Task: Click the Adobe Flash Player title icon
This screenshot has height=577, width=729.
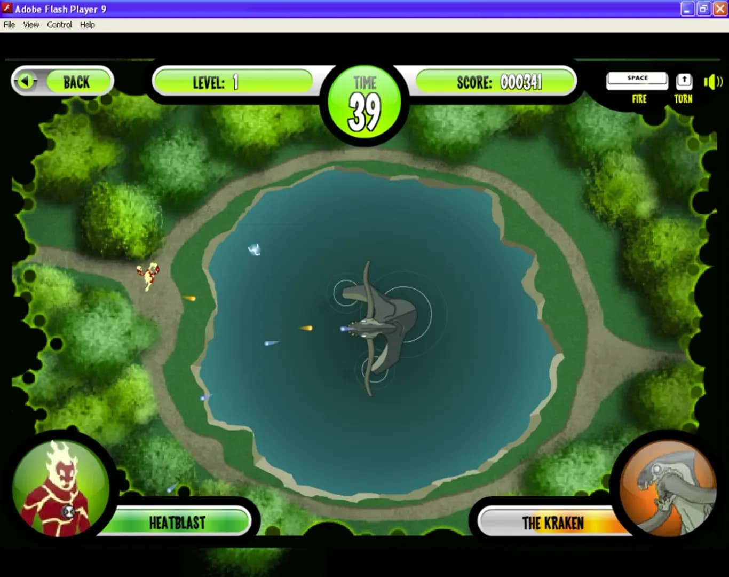Action: 7,9
